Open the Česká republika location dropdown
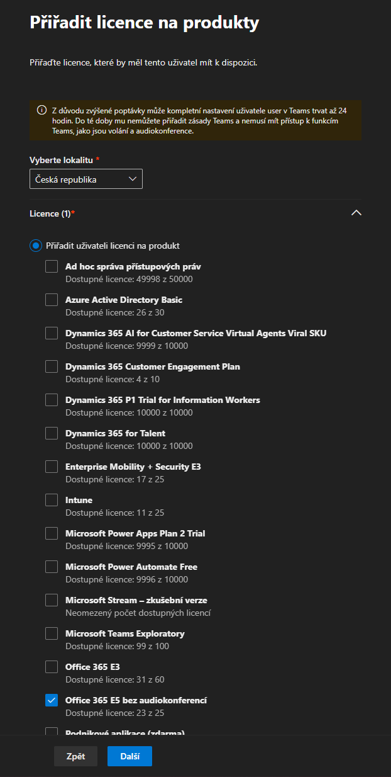391x777 pixels. point(86,179)
